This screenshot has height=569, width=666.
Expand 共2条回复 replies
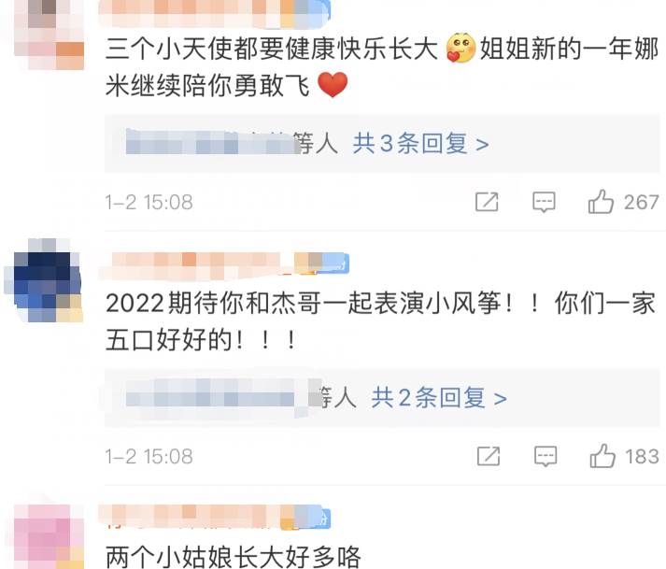(439, 398)
